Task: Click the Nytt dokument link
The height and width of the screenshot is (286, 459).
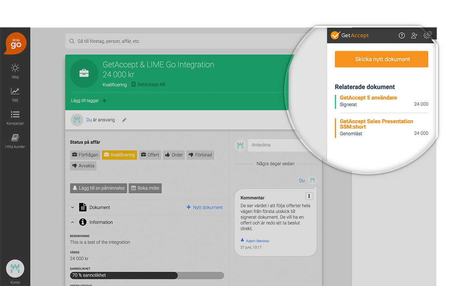Action: [205, 207]
